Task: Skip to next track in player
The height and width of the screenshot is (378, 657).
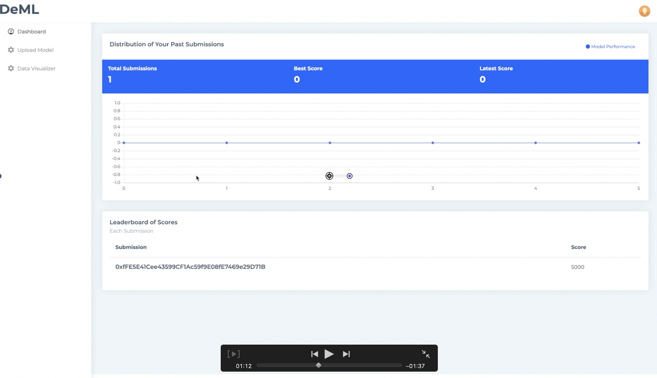Action: [x=346, y=354]
